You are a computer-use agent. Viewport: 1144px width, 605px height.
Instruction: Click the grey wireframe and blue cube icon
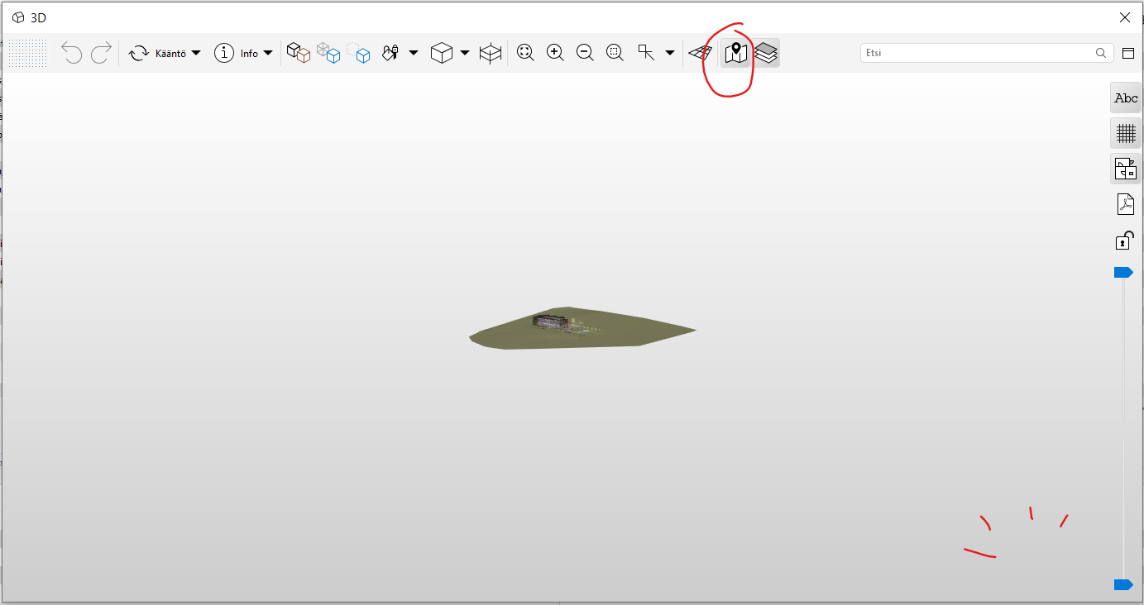pos(328,53)
